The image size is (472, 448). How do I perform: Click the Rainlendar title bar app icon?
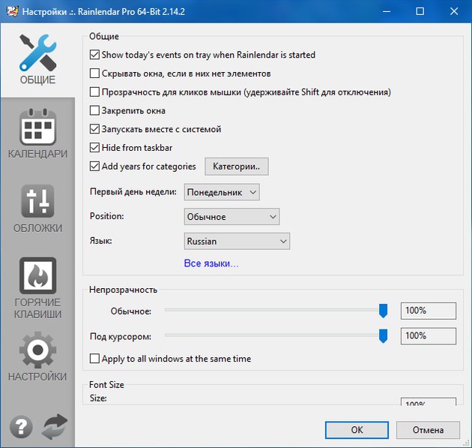coord(10,11)
